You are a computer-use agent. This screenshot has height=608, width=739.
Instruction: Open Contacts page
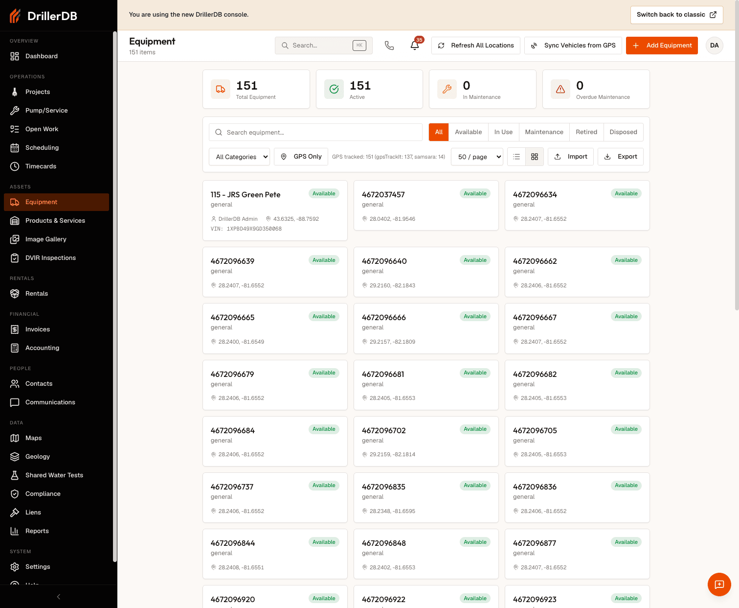pyautogui.click(x=56, y=384)
